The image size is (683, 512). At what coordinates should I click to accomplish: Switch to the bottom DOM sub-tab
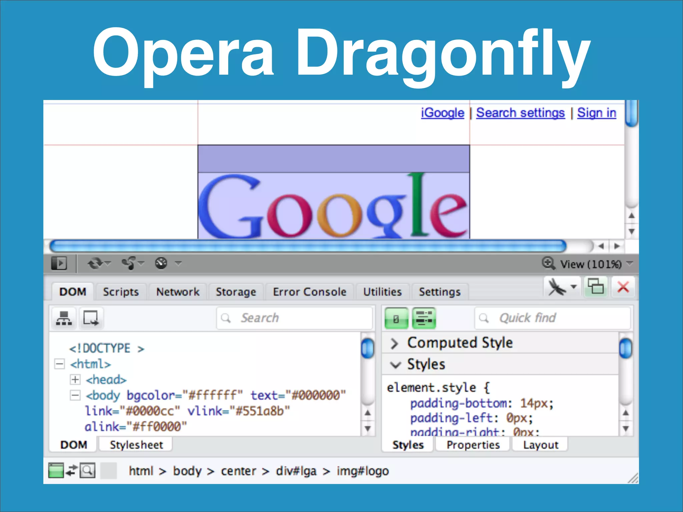pos(73,445)
